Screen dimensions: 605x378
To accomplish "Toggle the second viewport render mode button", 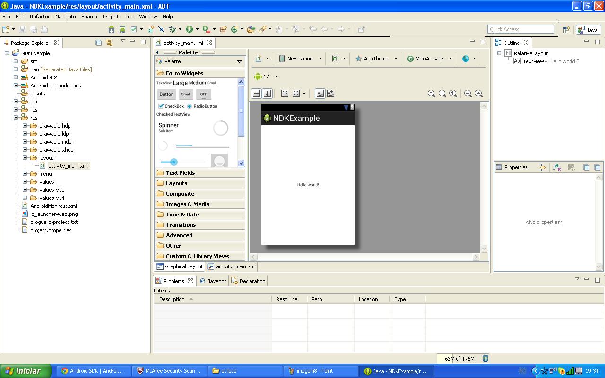I will [330, 94].
